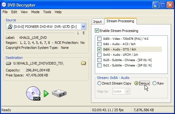
Task: Uncheck the 0x8A Audio DTS 6ch stream
Action: 99,49
